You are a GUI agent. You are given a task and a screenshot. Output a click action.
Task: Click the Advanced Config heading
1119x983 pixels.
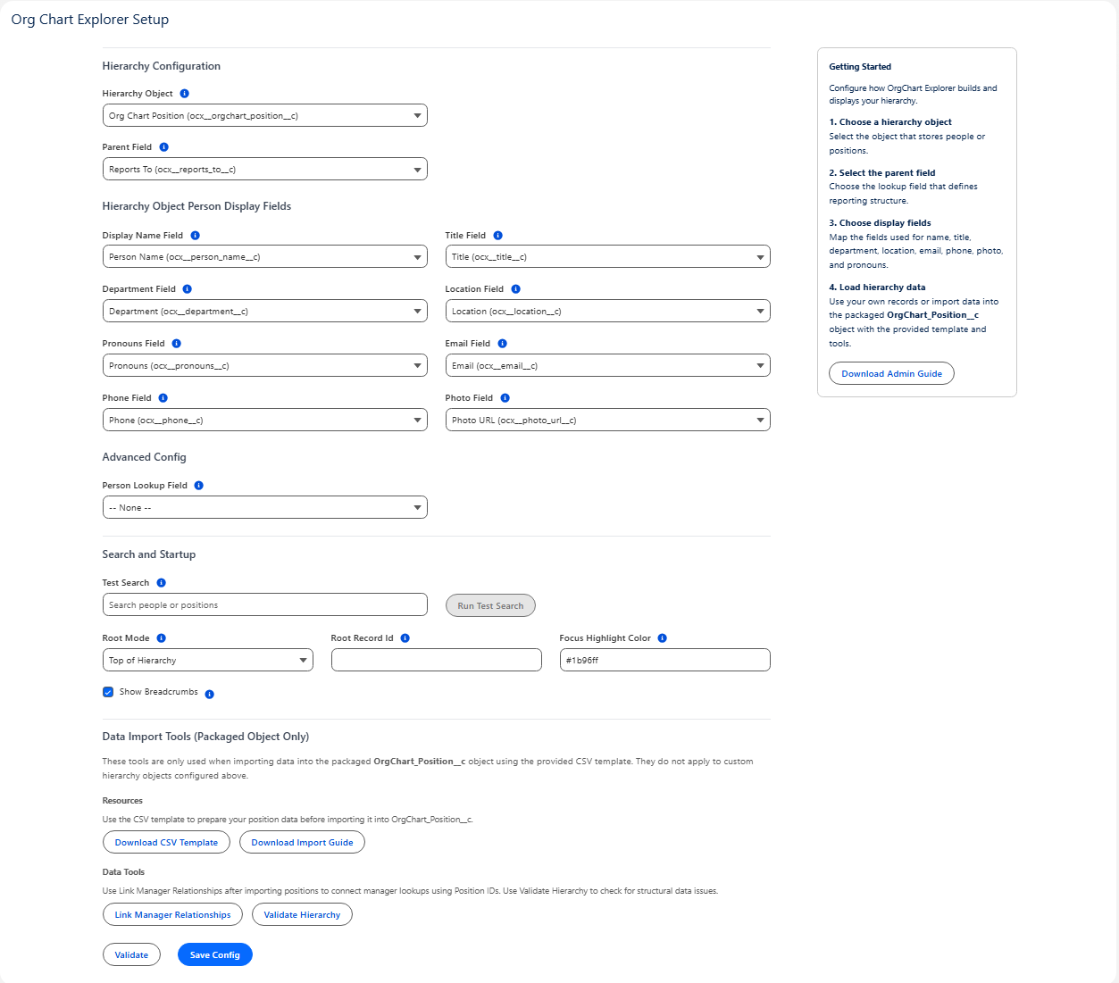pyautogui.click(x=145, y=457)
